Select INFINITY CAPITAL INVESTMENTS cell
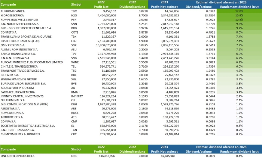The width and height of the screenshot is (262, 158). [x=22, y=96]
